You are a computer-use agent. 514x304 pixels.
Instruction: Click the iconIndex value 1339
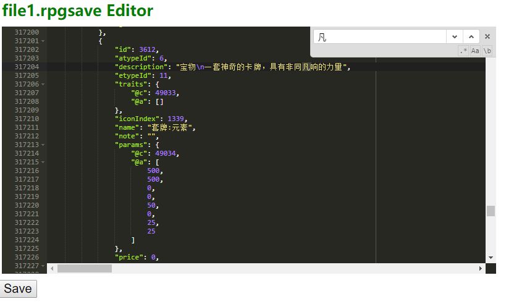(x=175, y=119)
